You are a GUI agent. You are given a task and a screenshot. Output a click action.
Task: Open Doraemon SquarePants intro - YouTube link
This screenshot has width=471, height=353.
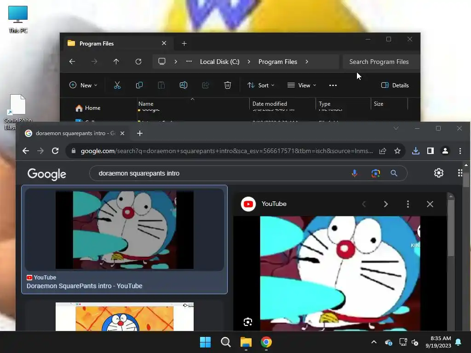[85, 286]
